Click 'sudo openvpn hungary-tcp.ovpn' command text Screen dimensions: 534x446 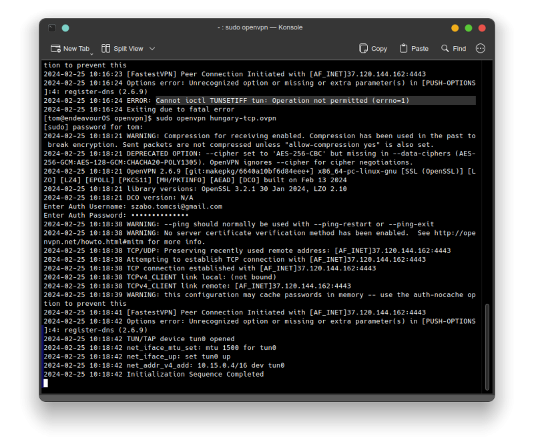coord(216,118)
